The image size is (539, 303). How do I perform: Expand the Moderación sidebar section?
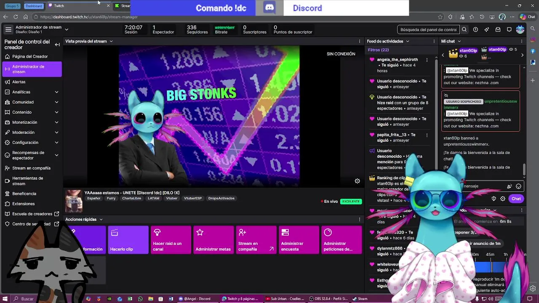56,133
